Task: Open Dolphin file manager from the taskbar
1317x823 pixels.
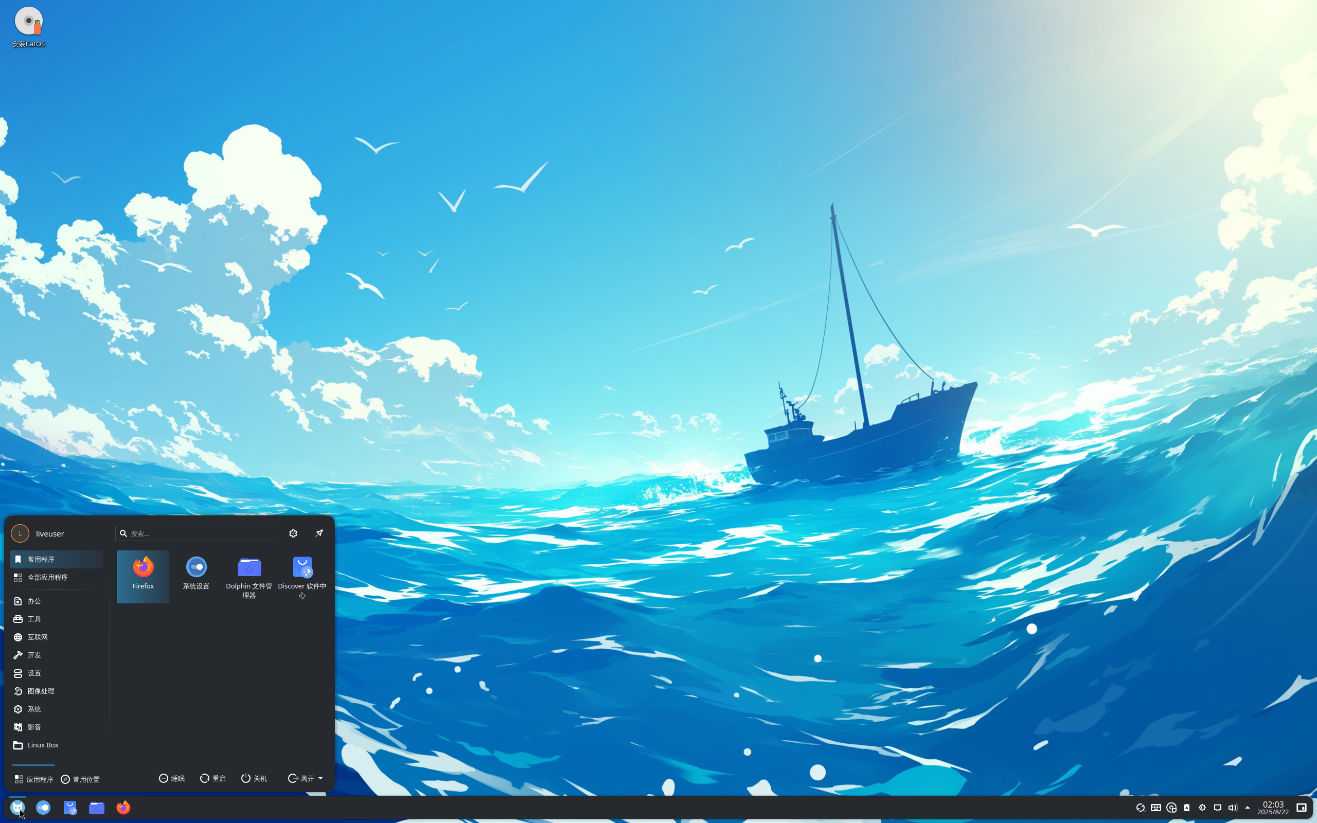Action: (97, 807)
